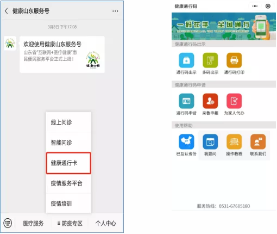The height and width of the screenshot is (234, 277).
Task: Open the 操作教程 tutorial icon
Action: click(234, 141)
